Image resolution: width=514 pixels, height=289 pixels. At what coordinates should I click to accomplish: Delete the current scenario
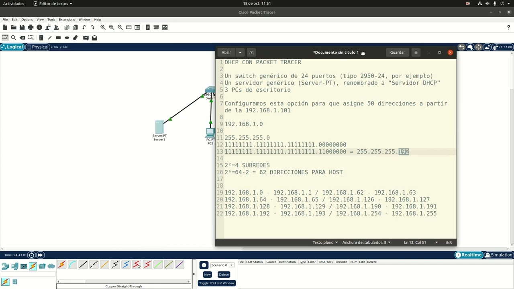point(224,275)
